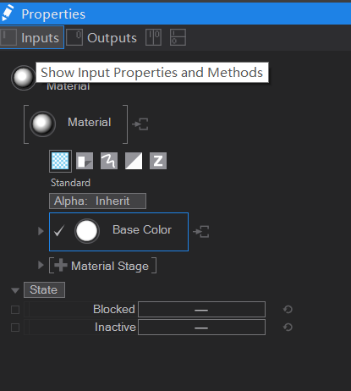Expand the Material Stage row
The image size is (351, 391).
[41, 265]
